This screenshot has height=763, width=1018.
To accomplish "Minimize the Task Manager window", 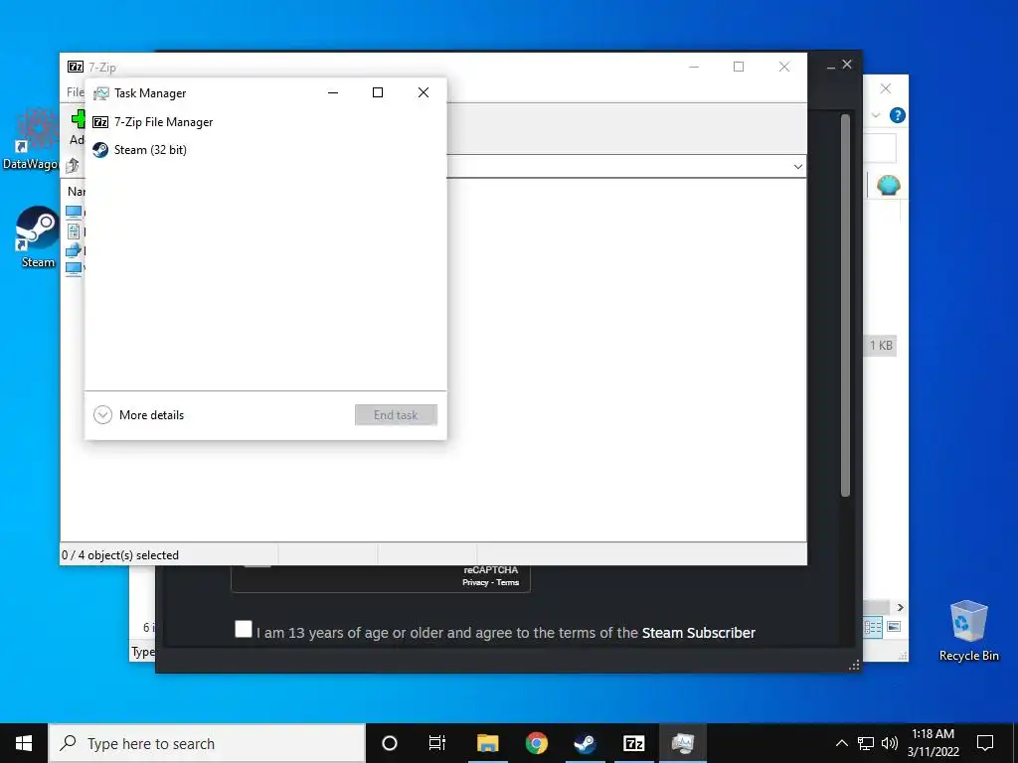I will pos(333,92).
